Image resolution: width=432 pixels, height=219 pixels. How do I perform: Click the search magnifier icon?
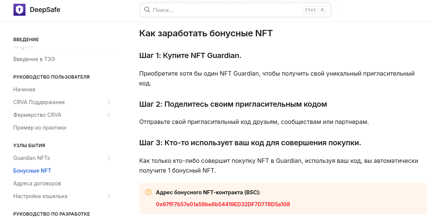[x=147, y=10]
